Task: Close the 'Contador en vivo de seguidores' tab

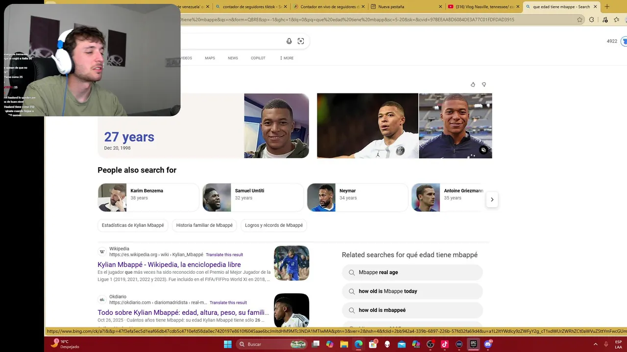Action: pos(363,7)
